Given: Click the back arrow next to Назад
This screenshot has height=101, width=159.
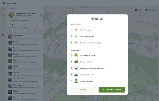Looking at the screenshot, I should click(9, 9).
